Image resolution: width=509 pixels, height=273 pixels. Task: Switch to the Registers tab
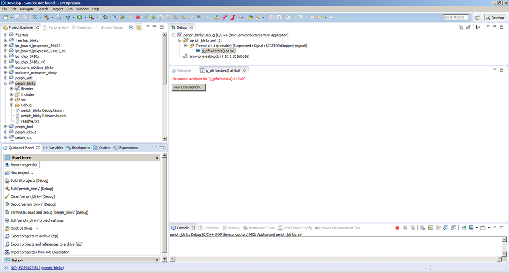point(82,27)
